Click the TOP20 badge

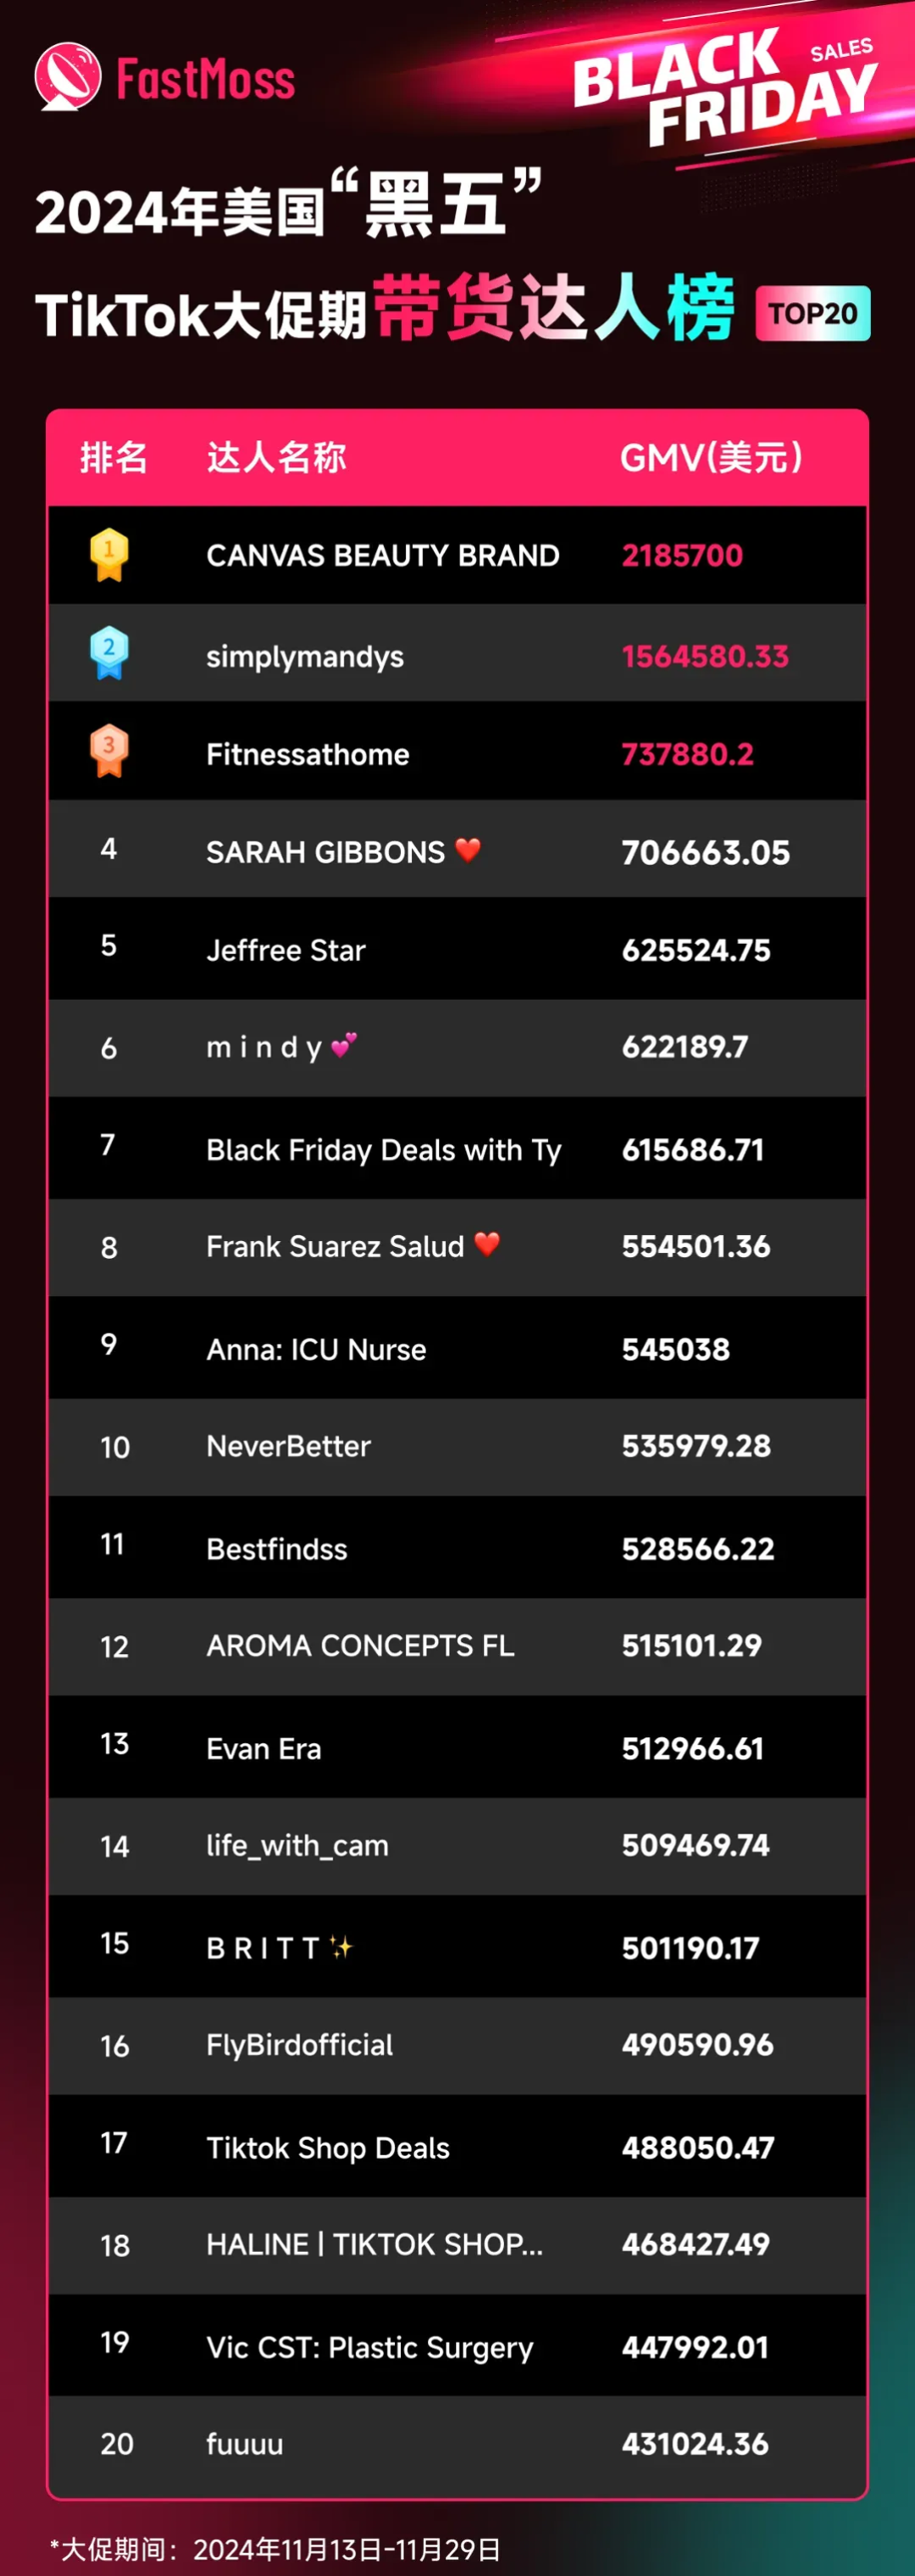coord(813,314)
